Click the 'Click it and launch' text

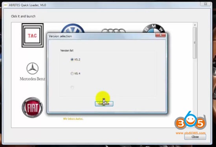pyautogui.click(x=23, y=16)
